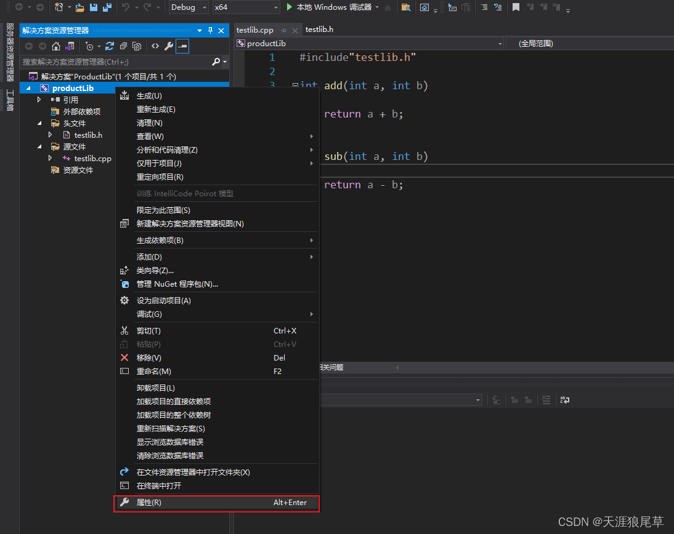Open the Solution Explorer window options dropdown arrow
The image size is (674, 534).
pyautogui.click(x=200, y=31)
